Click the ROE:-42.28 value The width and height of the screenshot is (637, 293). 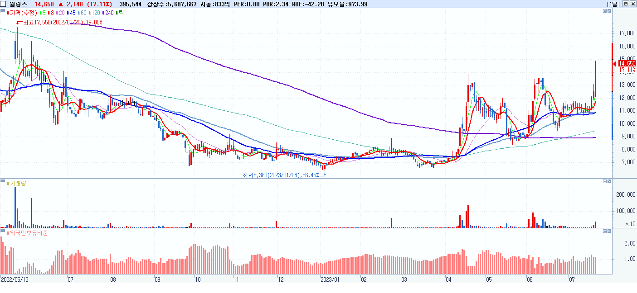pyautogui.click(x=307, y=4)
